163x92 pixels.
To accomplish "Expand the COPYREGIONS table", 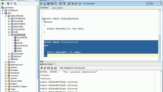I will (9, 19).
